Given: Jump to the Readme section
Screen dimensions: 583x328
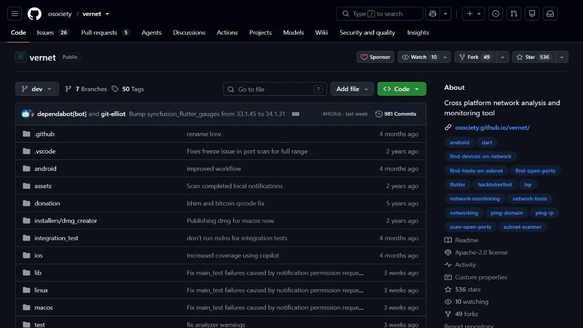Looking at the screenshot, I should [x=461, y=240].
